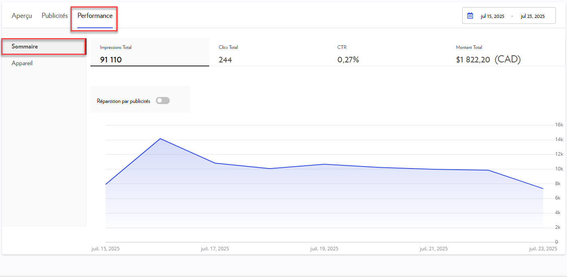Switch to the Aperçu tab
567x277 pixels.
22,16
